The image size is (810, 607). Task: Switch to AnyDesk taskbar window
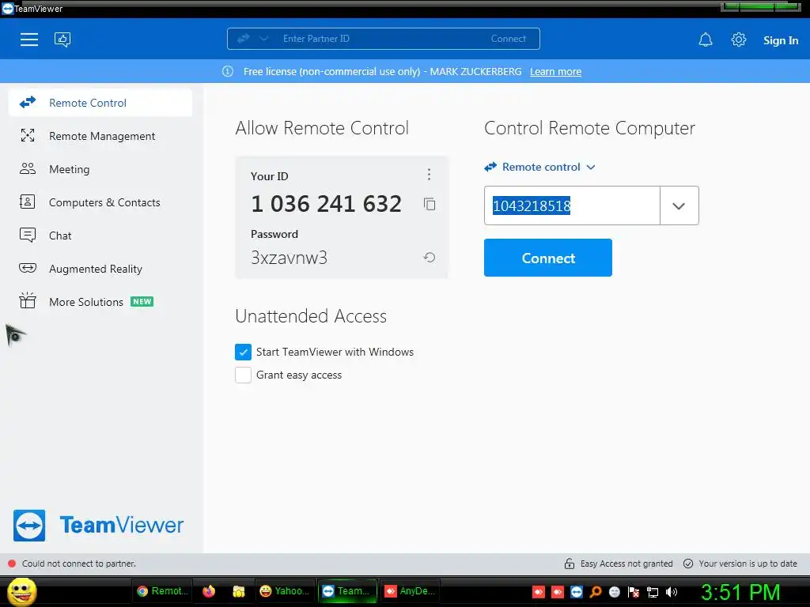[x=411, y=591]
